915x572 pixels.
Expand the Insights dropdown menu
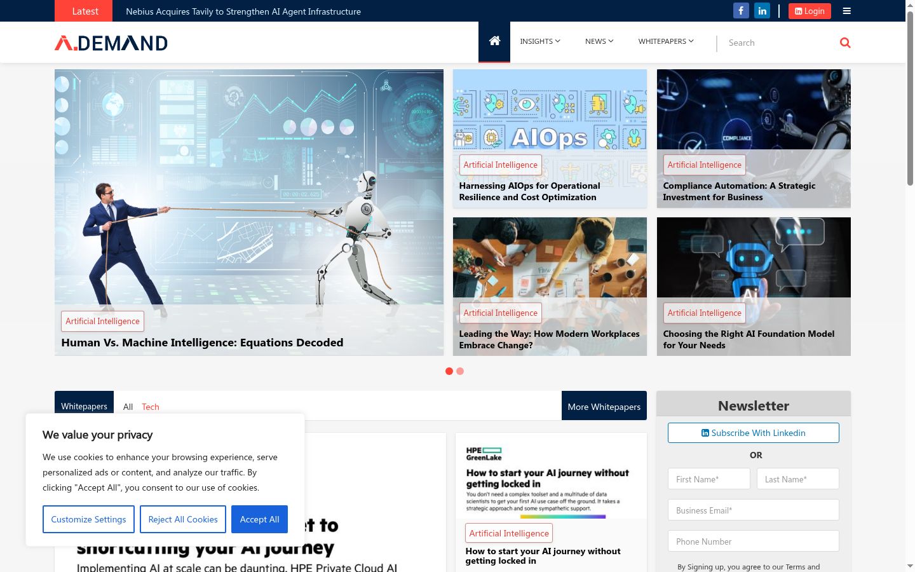tap(540, 41)
